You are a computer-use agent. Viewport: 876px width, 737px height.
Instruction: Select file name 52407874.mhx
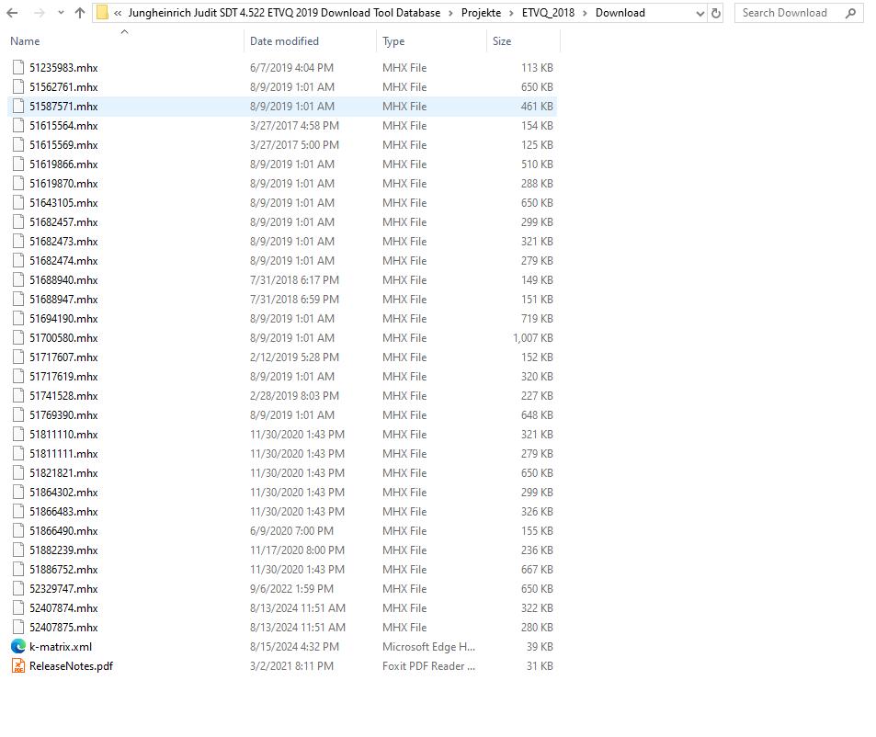63,608
